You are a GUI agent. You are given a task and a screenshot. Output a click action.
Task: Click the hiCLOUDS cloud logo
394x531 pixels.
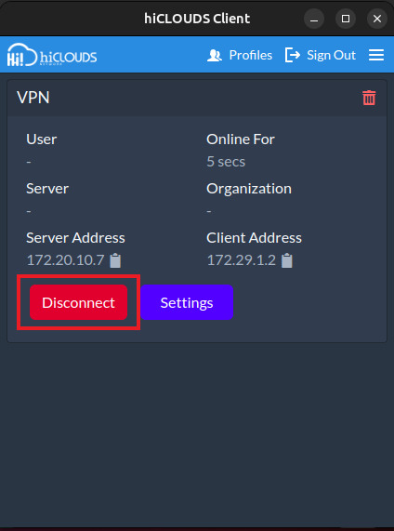(52, 55)
